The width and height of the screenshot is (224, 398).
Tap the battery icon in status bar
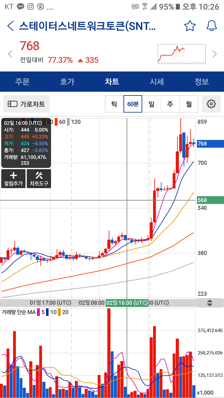pyautogui.click(x=178, y=6)
